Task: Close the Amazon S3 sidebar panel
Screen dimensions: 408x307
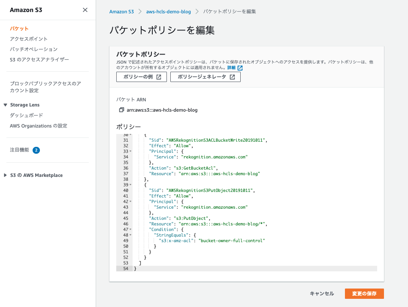Action: 85,10
